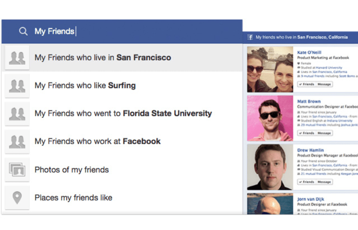Click the location pin icon beside 'Places my friends like'
The image size is (358, 230).
point(17,198)
